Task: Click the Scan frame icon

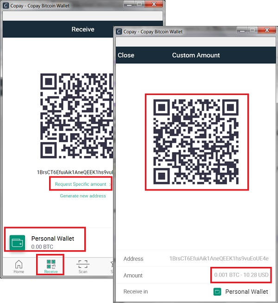Action: pos(83,264)
